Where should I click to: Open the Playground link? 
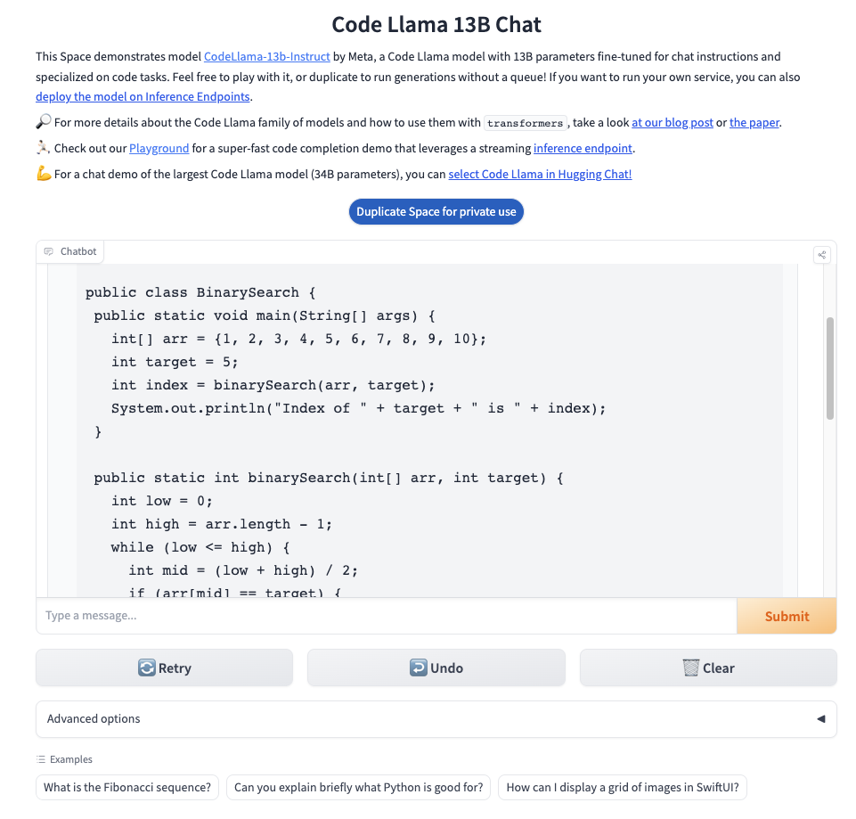pyautogui.click(x=159, y=148)
